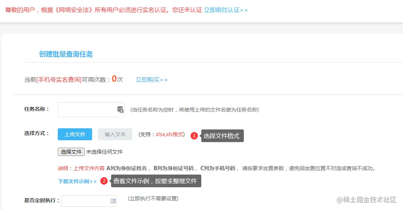The image size is (403, 210).
Task: Click the 选择方式 label
Action: click(x=37, y=134)
